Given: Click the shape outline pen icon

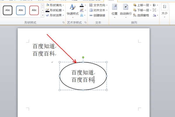Looking at the screenshot, I should (x=47, y=10).
